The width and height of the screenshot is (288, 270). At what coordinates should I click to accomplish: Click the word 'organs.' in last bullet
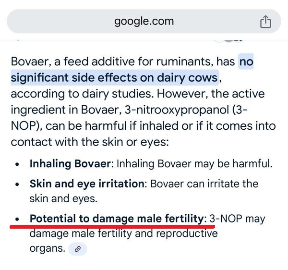[x=48, y=248]
